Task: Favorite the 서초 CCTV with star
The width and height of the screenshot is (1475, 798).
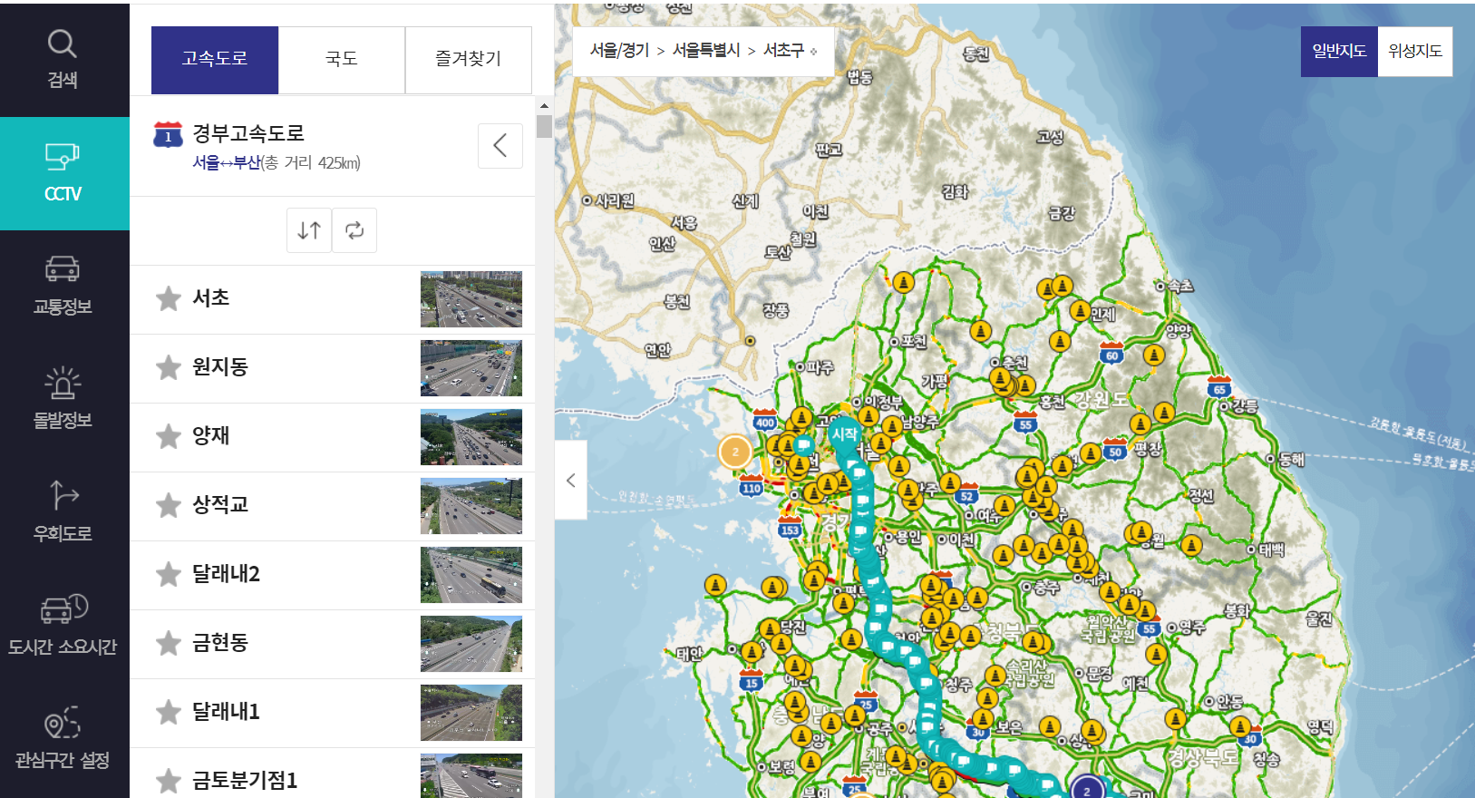Action: point(169,298)
